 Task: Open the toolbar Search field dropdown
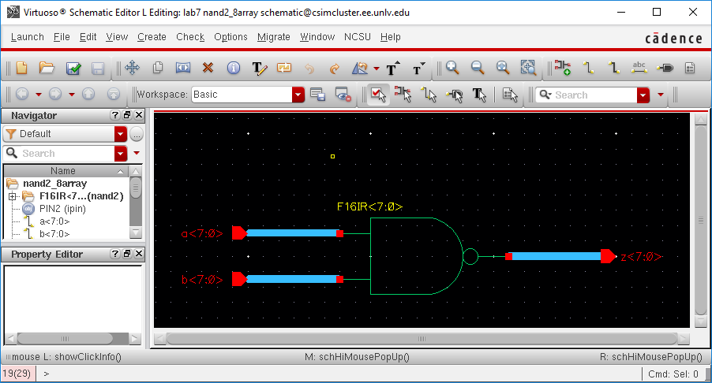tap(643, 95)
